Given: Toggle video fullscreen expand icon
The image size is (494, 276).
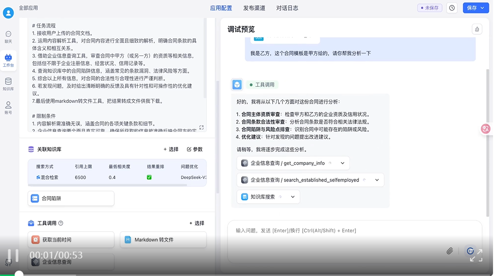Looking at the screenshot, I should (476, 256).
